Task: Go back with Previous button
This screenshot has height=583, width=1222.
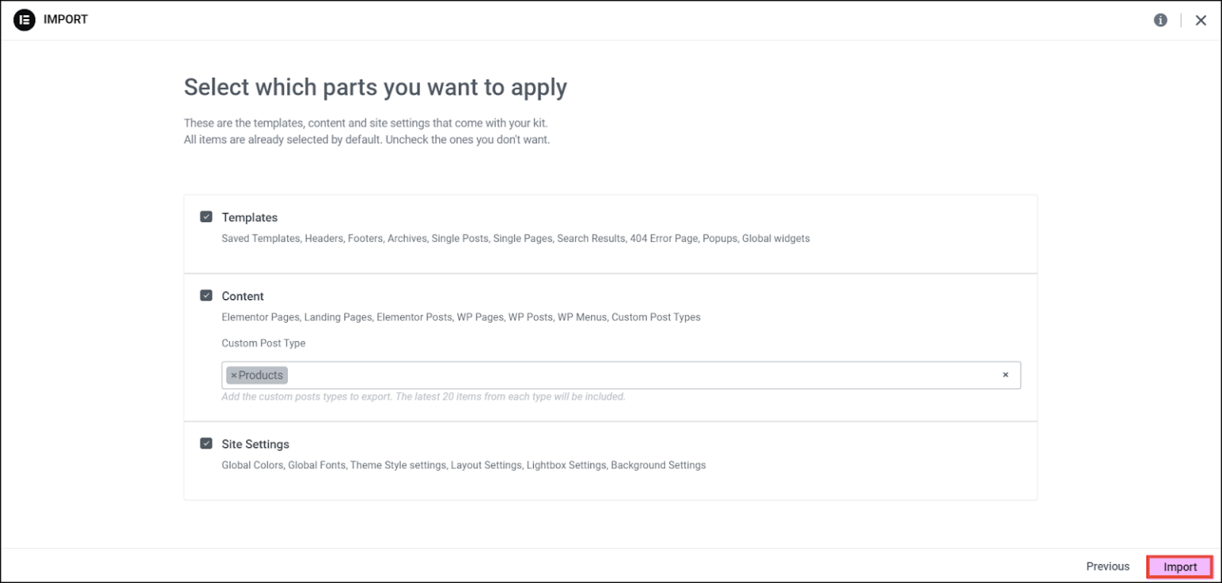Action: (1107, 567)
